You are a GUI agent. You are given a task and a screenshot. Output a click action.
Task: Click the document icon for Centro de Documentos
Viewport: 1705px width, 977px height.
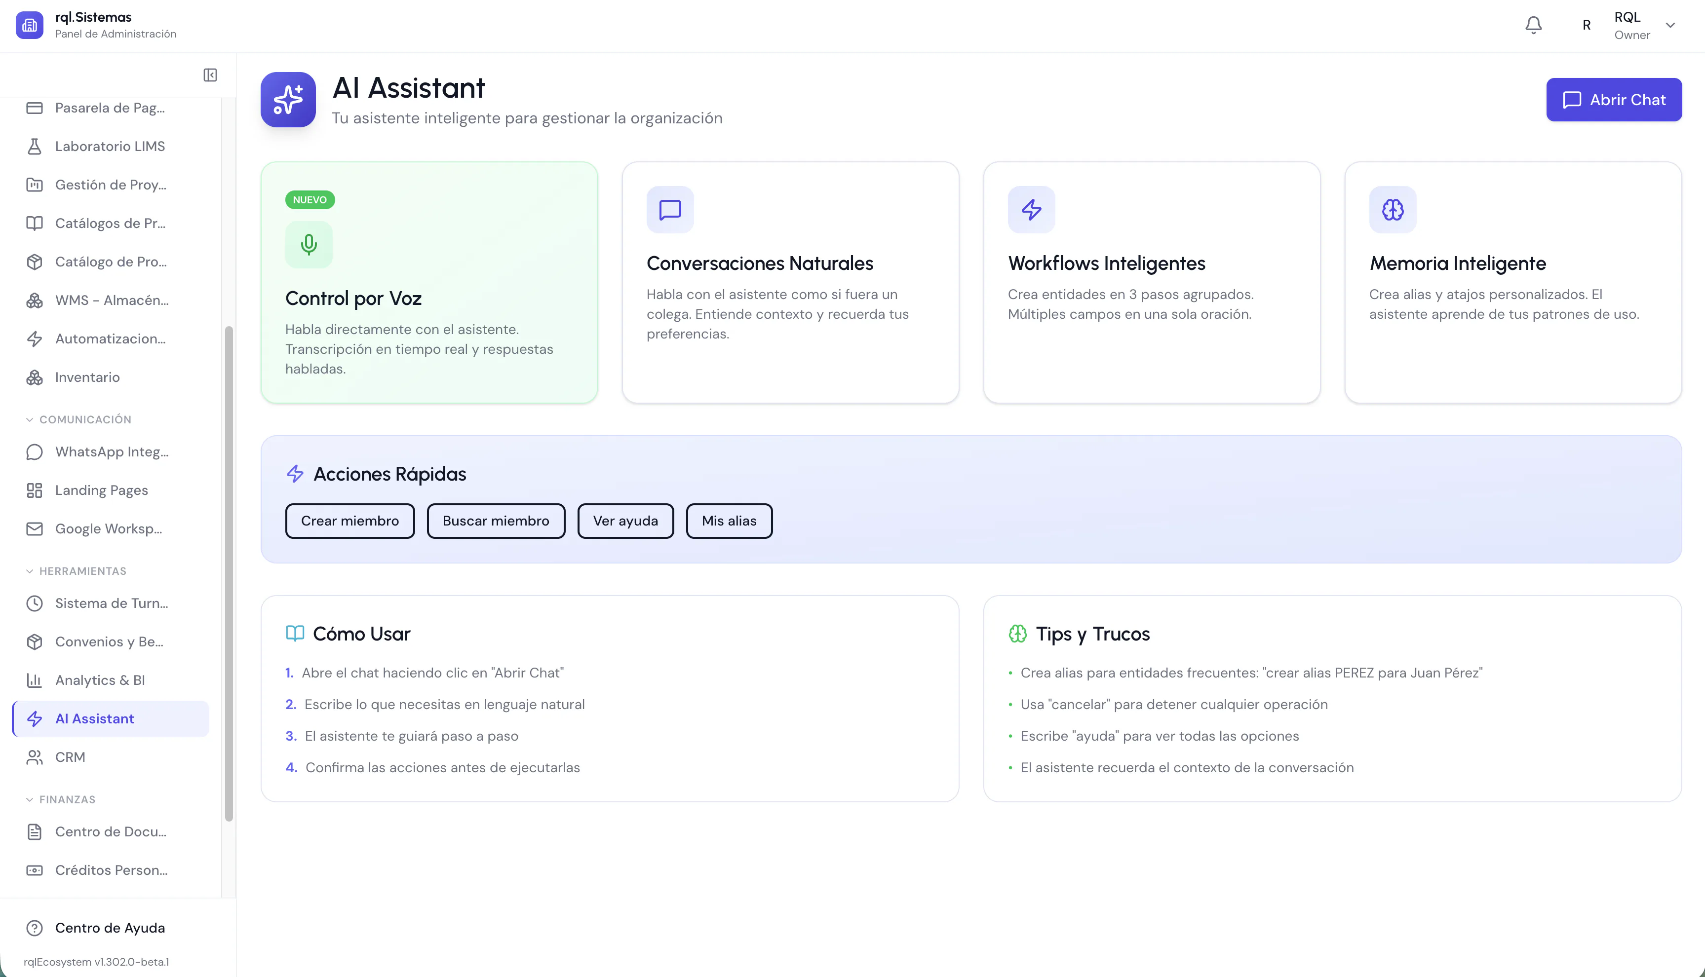click(x=34, y=832)
